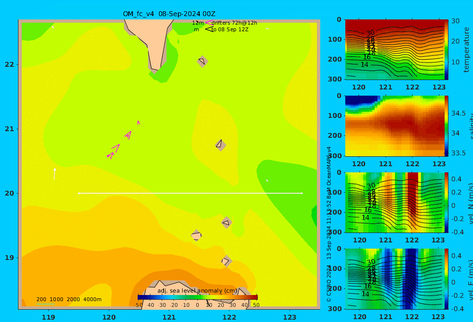Click the 'to 08 Sep 12Z' legend text

click(230, 29)
